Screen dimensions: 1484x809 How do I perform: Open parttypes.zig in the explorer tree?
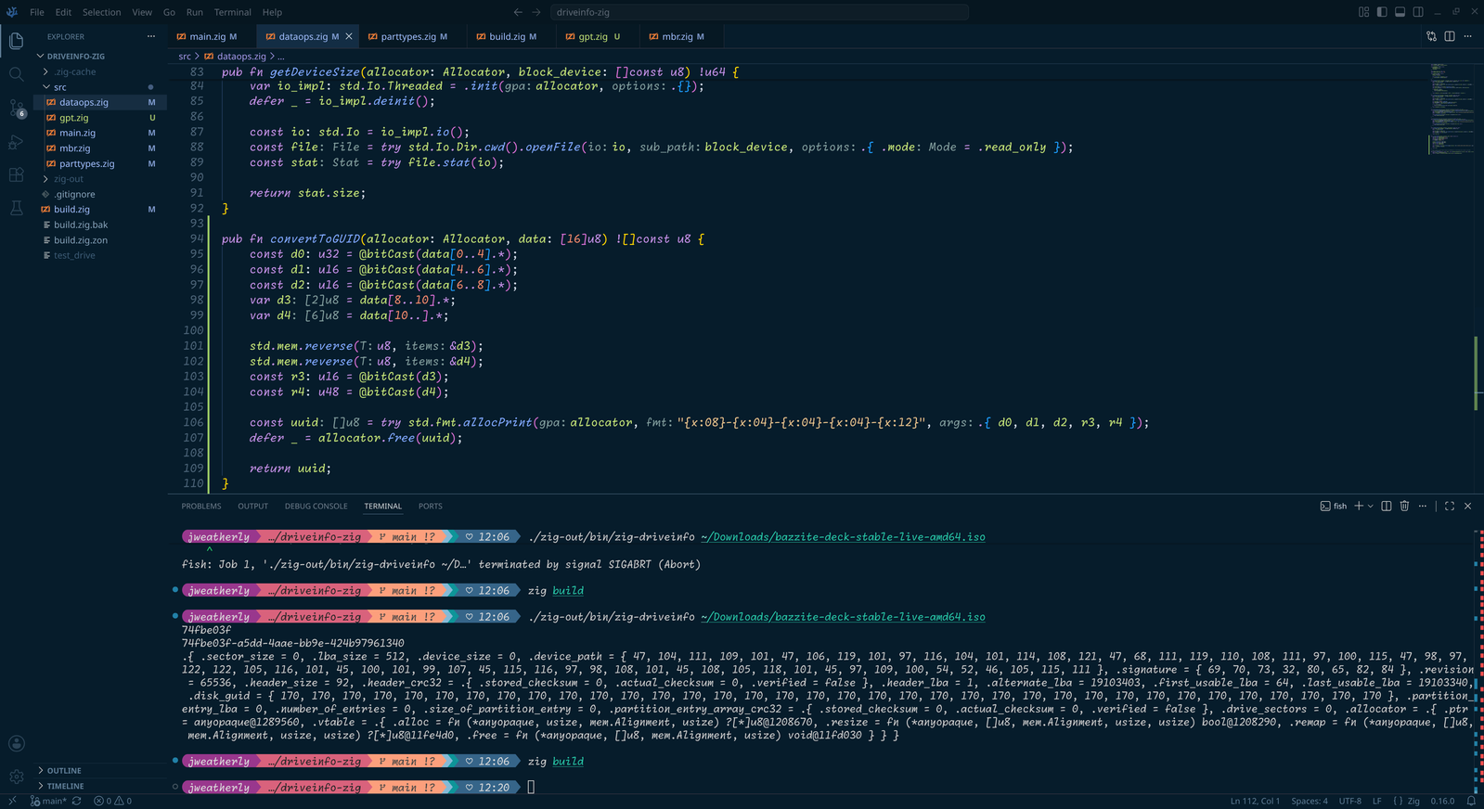[x=102, y=163]
